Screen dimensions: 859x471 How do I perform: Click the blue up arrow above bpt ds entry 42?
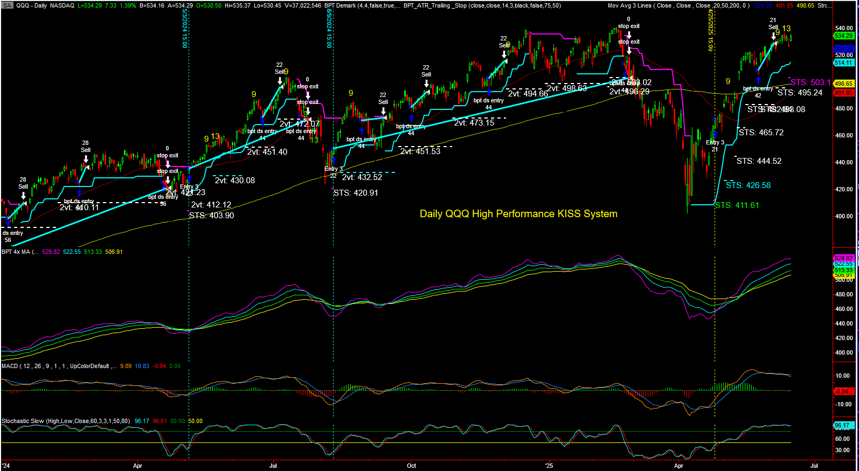tap(758, 80)
